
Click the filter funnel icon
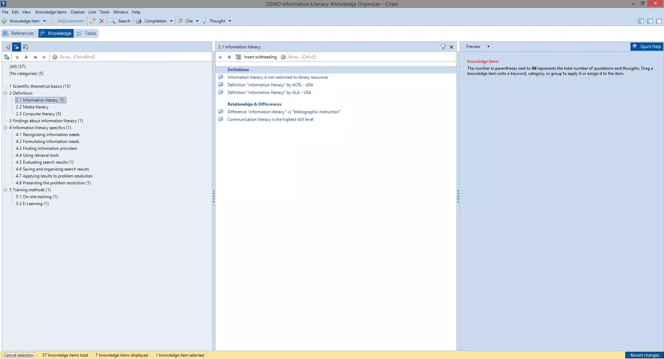click(443, 47)
